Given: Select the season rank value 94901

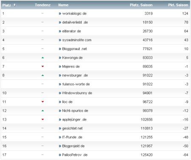Looking at the screenshot, I should [x=148, y=93].
